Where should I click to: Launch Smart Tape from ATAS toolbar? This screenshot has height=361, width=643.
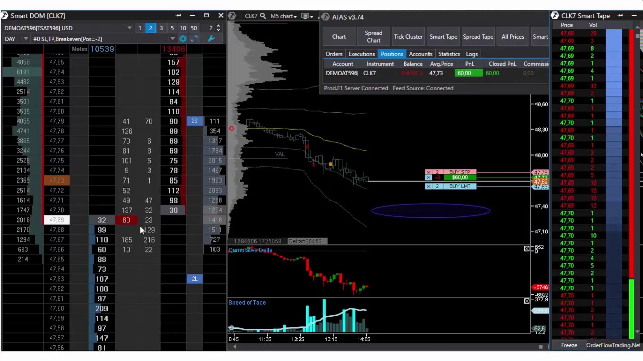[x=443, y=37]
